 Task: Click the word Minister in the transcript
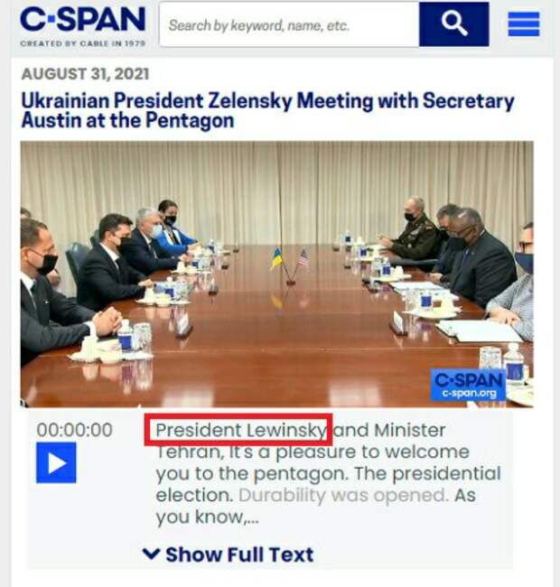coord(409,430)
